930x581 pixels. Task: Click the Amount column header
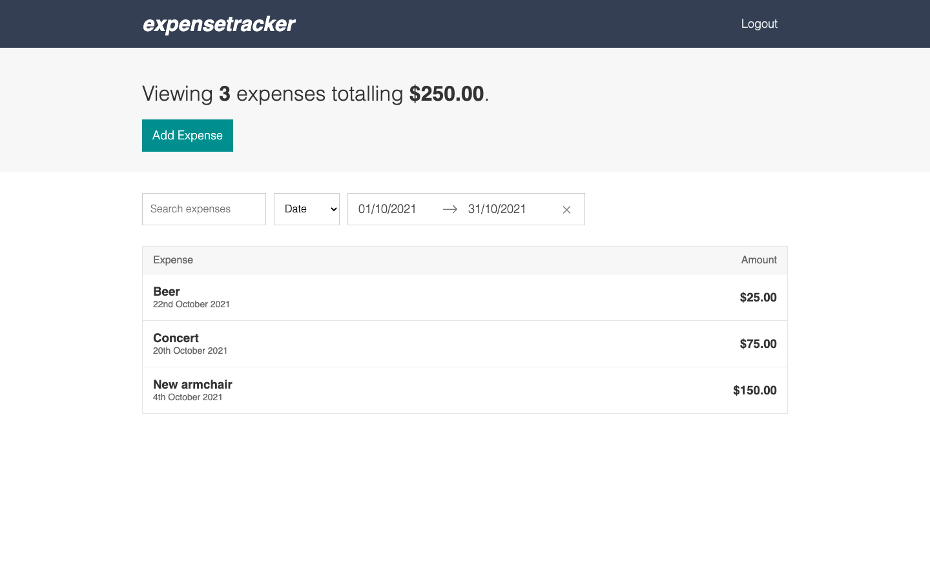[x=759, y=260]
